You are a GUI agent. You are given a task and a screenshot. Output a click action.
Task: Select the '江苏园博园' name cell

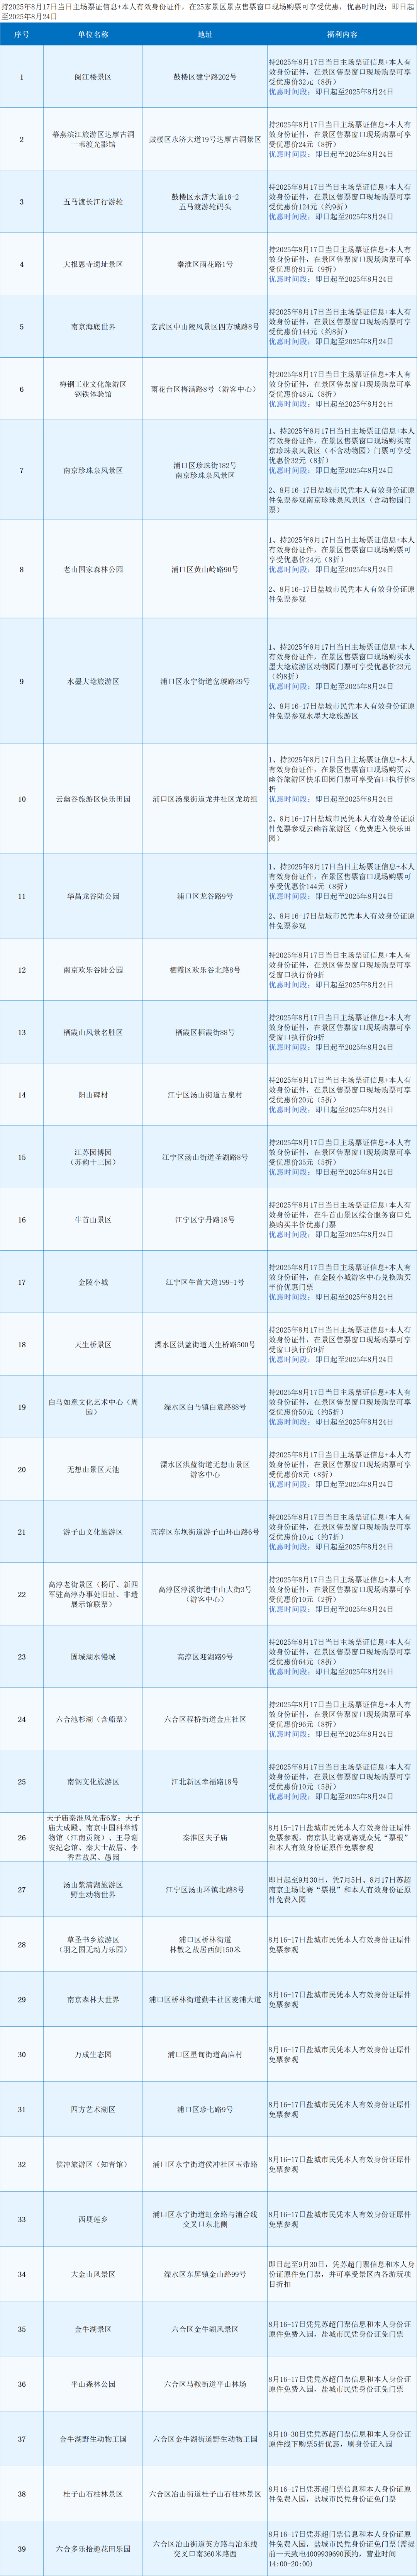click(93, 1157)
